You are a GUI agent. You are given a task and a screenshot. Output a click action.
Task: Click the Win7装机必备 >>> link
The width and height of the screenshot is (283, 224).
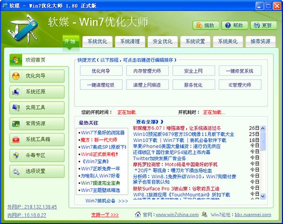click(x=107, y=201)
